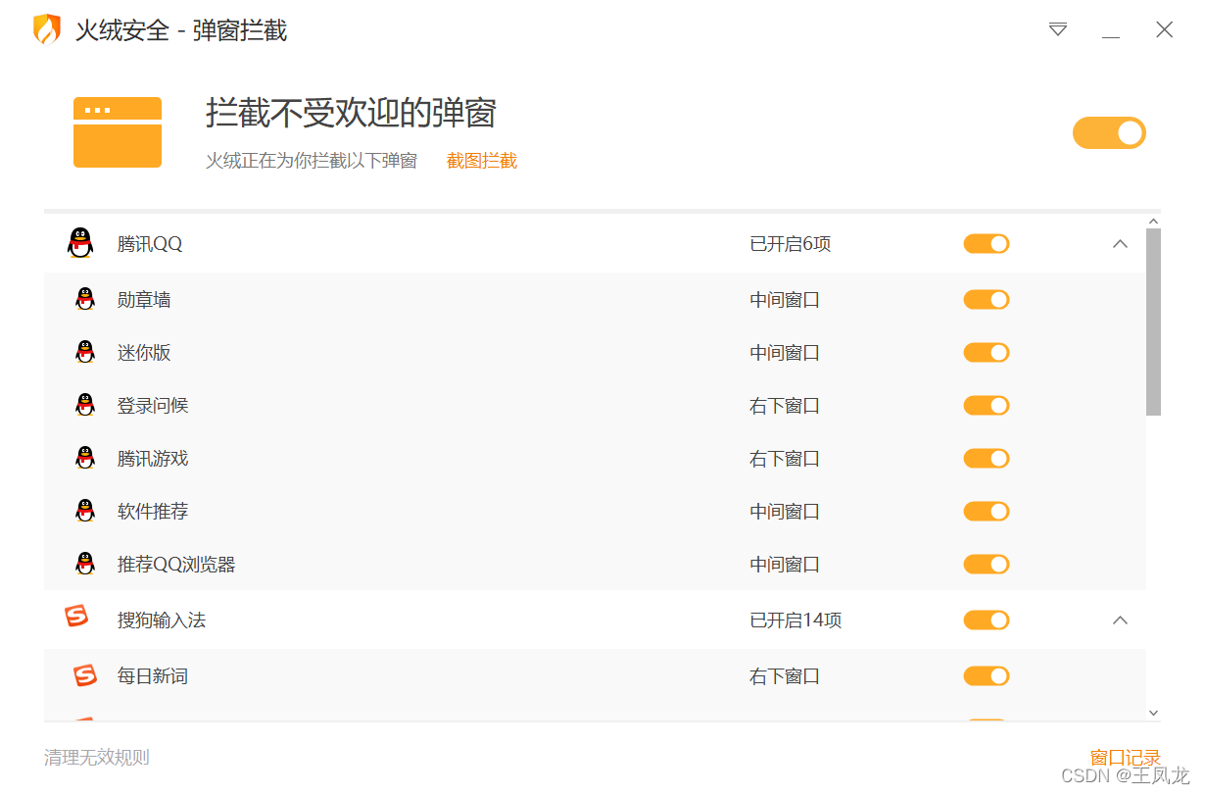
Task: Select the 搜狗输入法 row label
Action: [162, 620]
